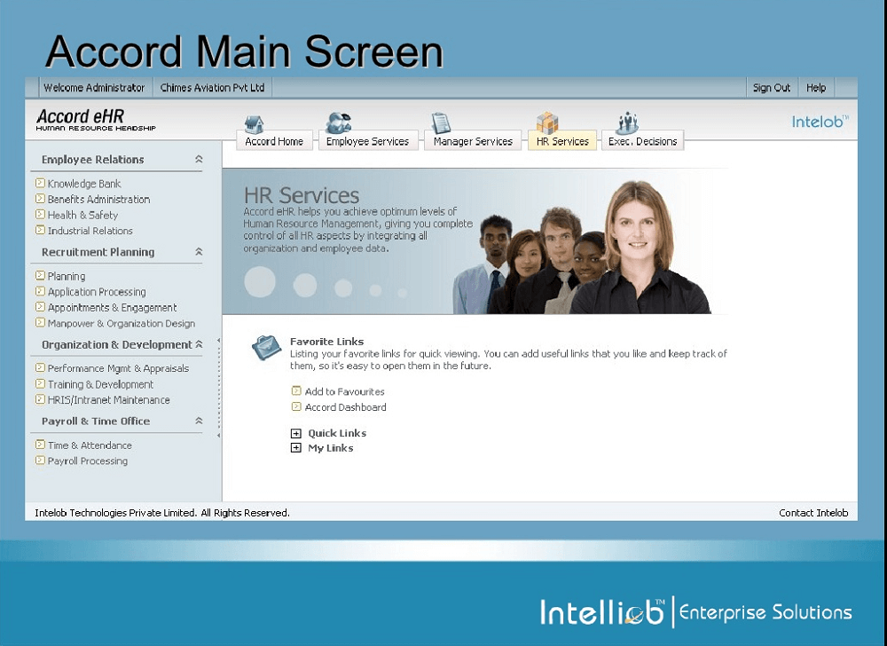The width and height of the screenshot is (887, 646).
Task: Open the Time & Attendance link
Action: click(x=90, y=445)
